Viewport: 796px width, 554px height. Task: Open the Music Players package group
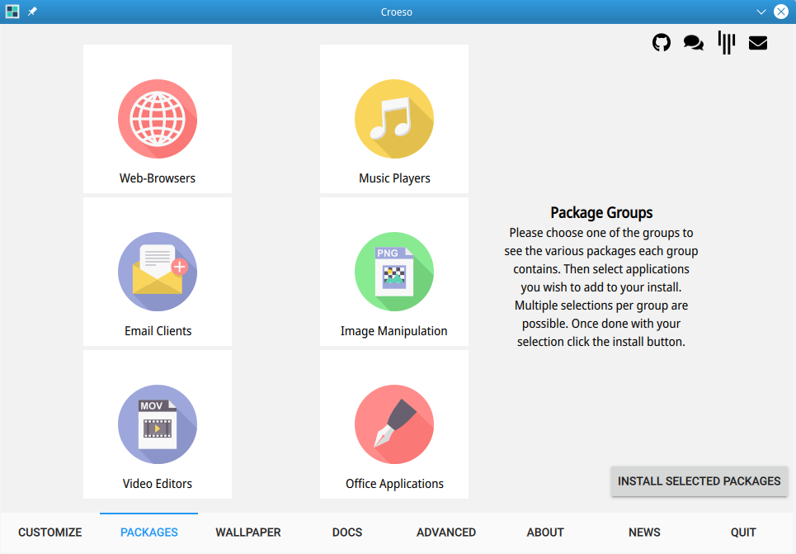pyautogui.click(x=394, y=119)
